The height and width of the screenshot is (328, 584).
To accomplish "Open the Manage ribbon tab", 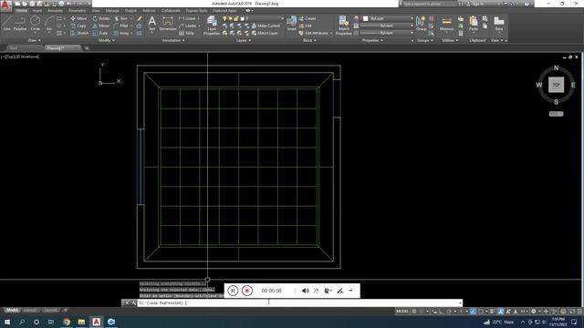I will [112, 11].
